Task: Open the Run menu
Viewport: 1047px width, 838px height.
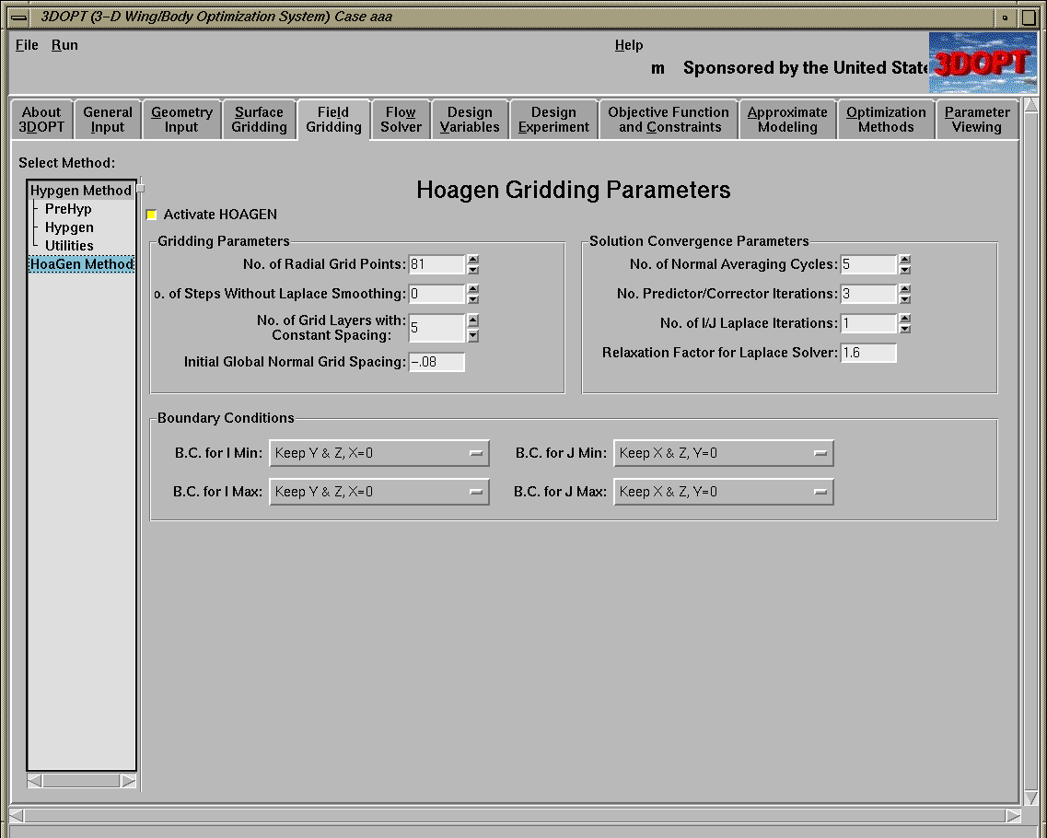Action: coord(64,45)
